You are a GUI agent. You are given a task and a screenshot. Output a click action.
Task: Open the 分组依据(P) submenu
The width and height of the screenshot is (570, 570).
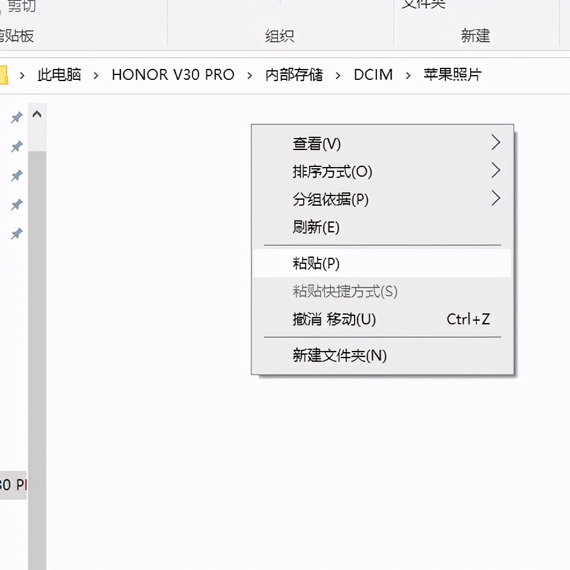coord(382,199)
